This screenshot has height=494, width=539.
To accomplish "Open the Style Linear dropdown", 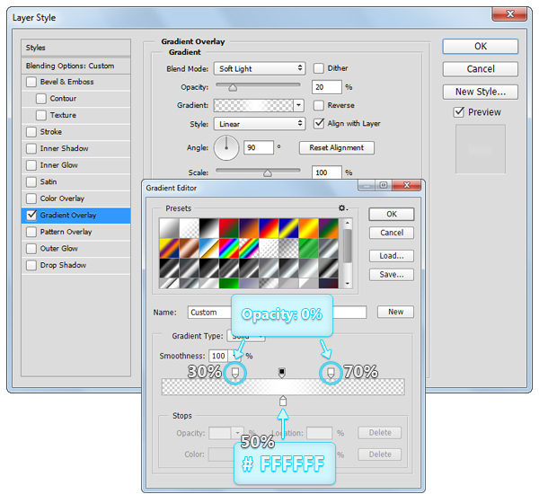I will coord(259,124).
